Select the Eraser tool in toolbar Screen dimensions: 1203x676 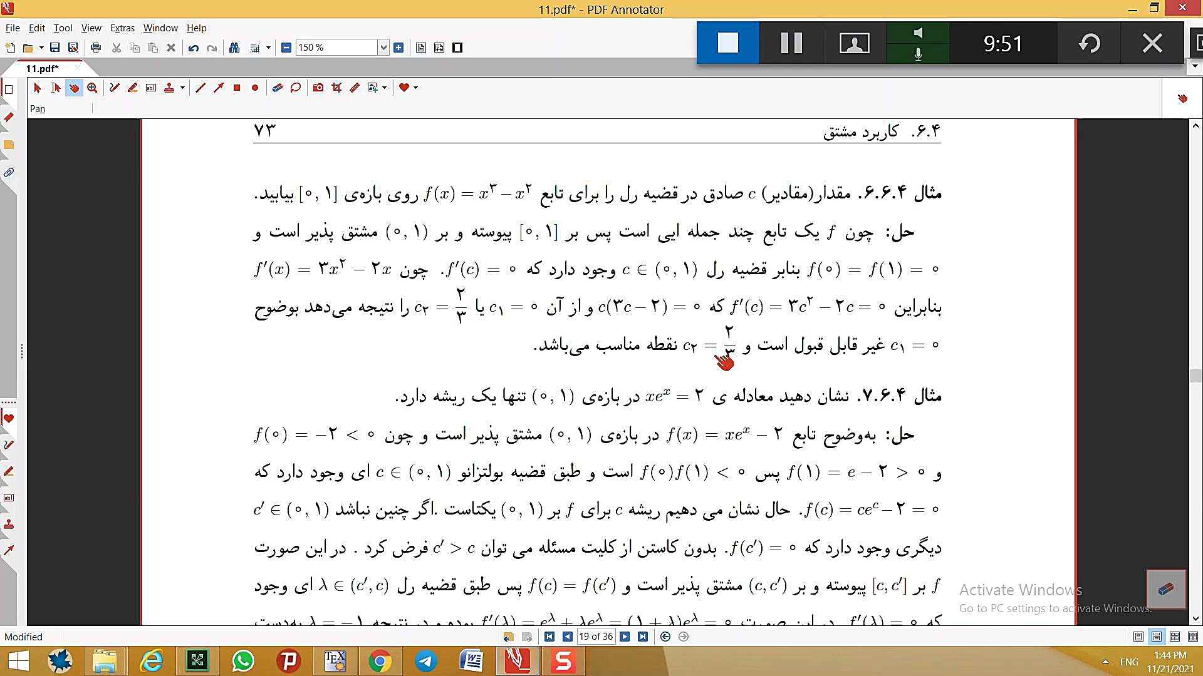point(277,88)
